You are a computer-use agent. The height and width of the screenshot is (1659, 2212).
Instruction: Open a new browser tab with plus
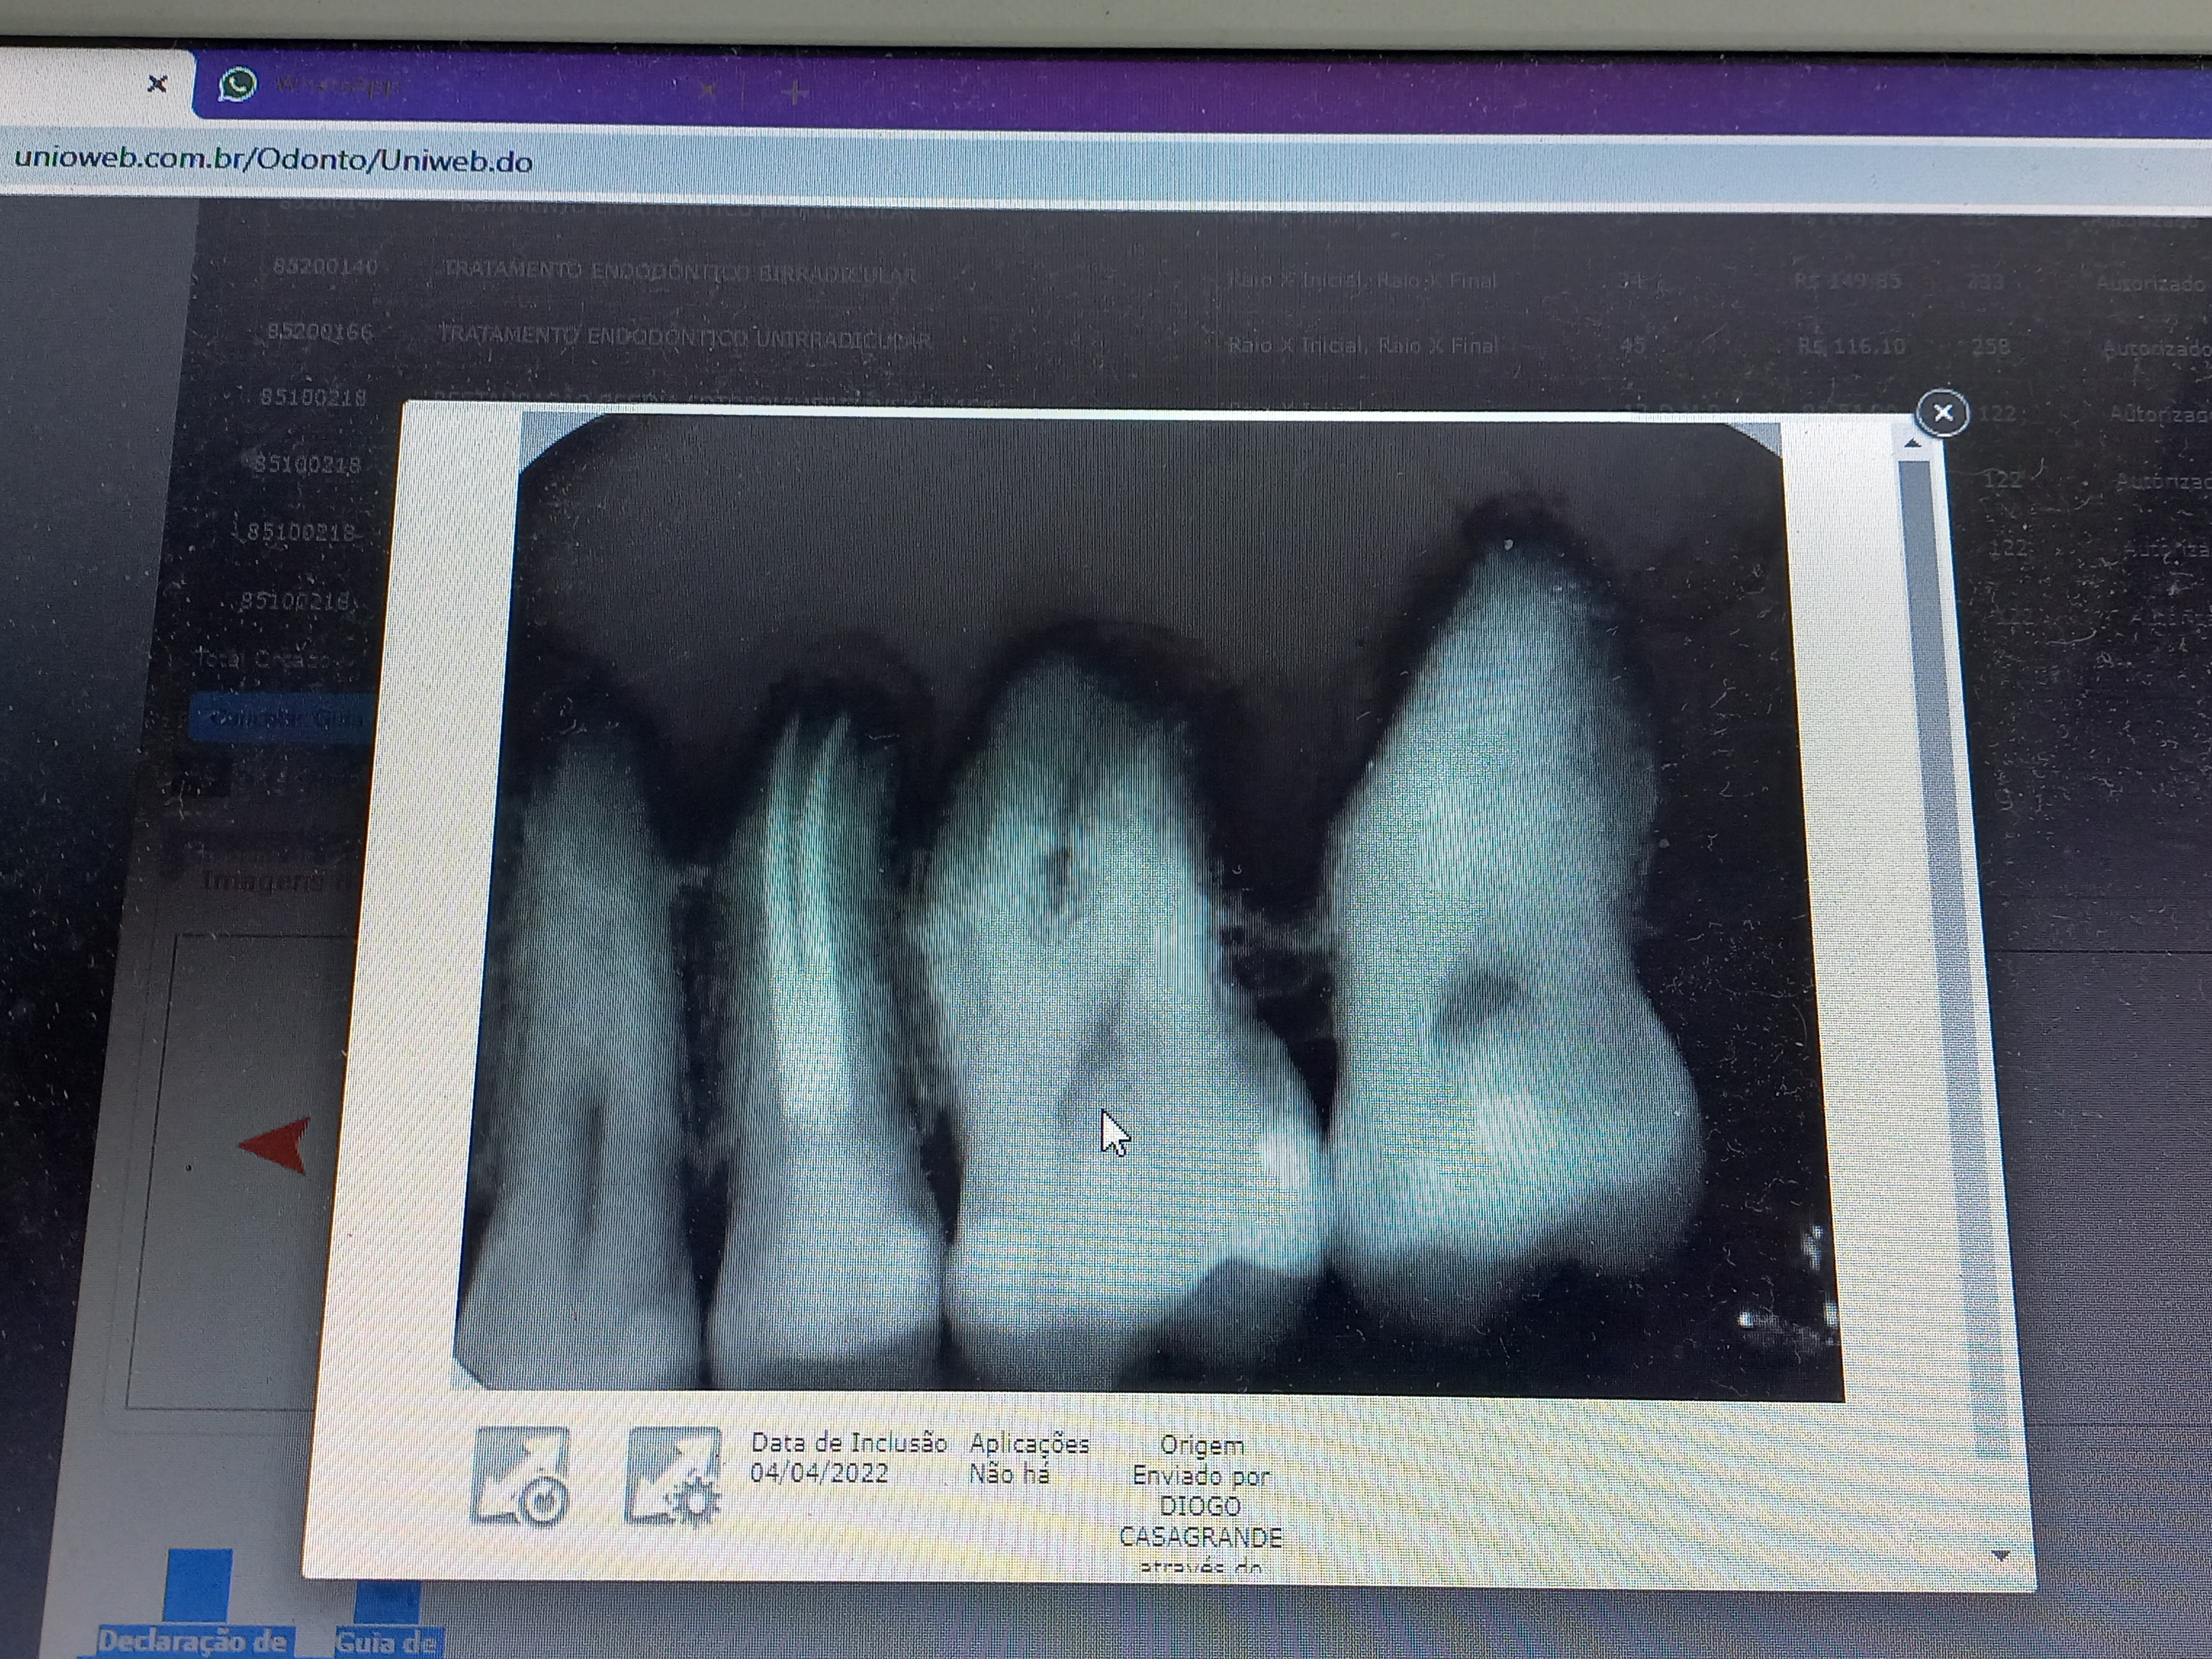pos(795,93)
